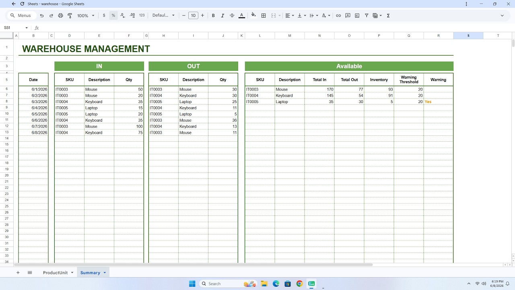Click the date cell 6/7/2026
This screenshot has height=290, width=515.
33,126
